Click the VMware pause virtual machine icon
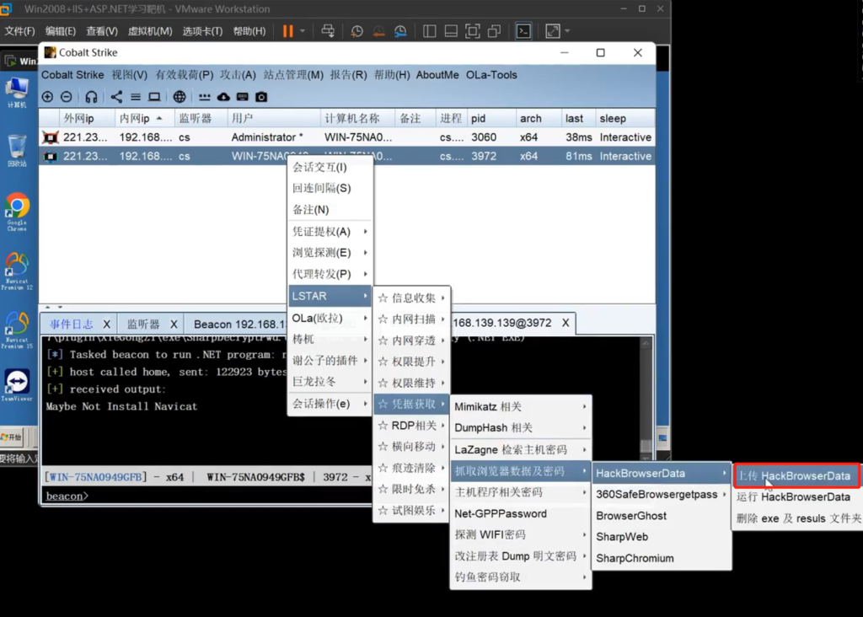Image resolution: width=863 pixels, height=617 pixels. pos(288,31)
